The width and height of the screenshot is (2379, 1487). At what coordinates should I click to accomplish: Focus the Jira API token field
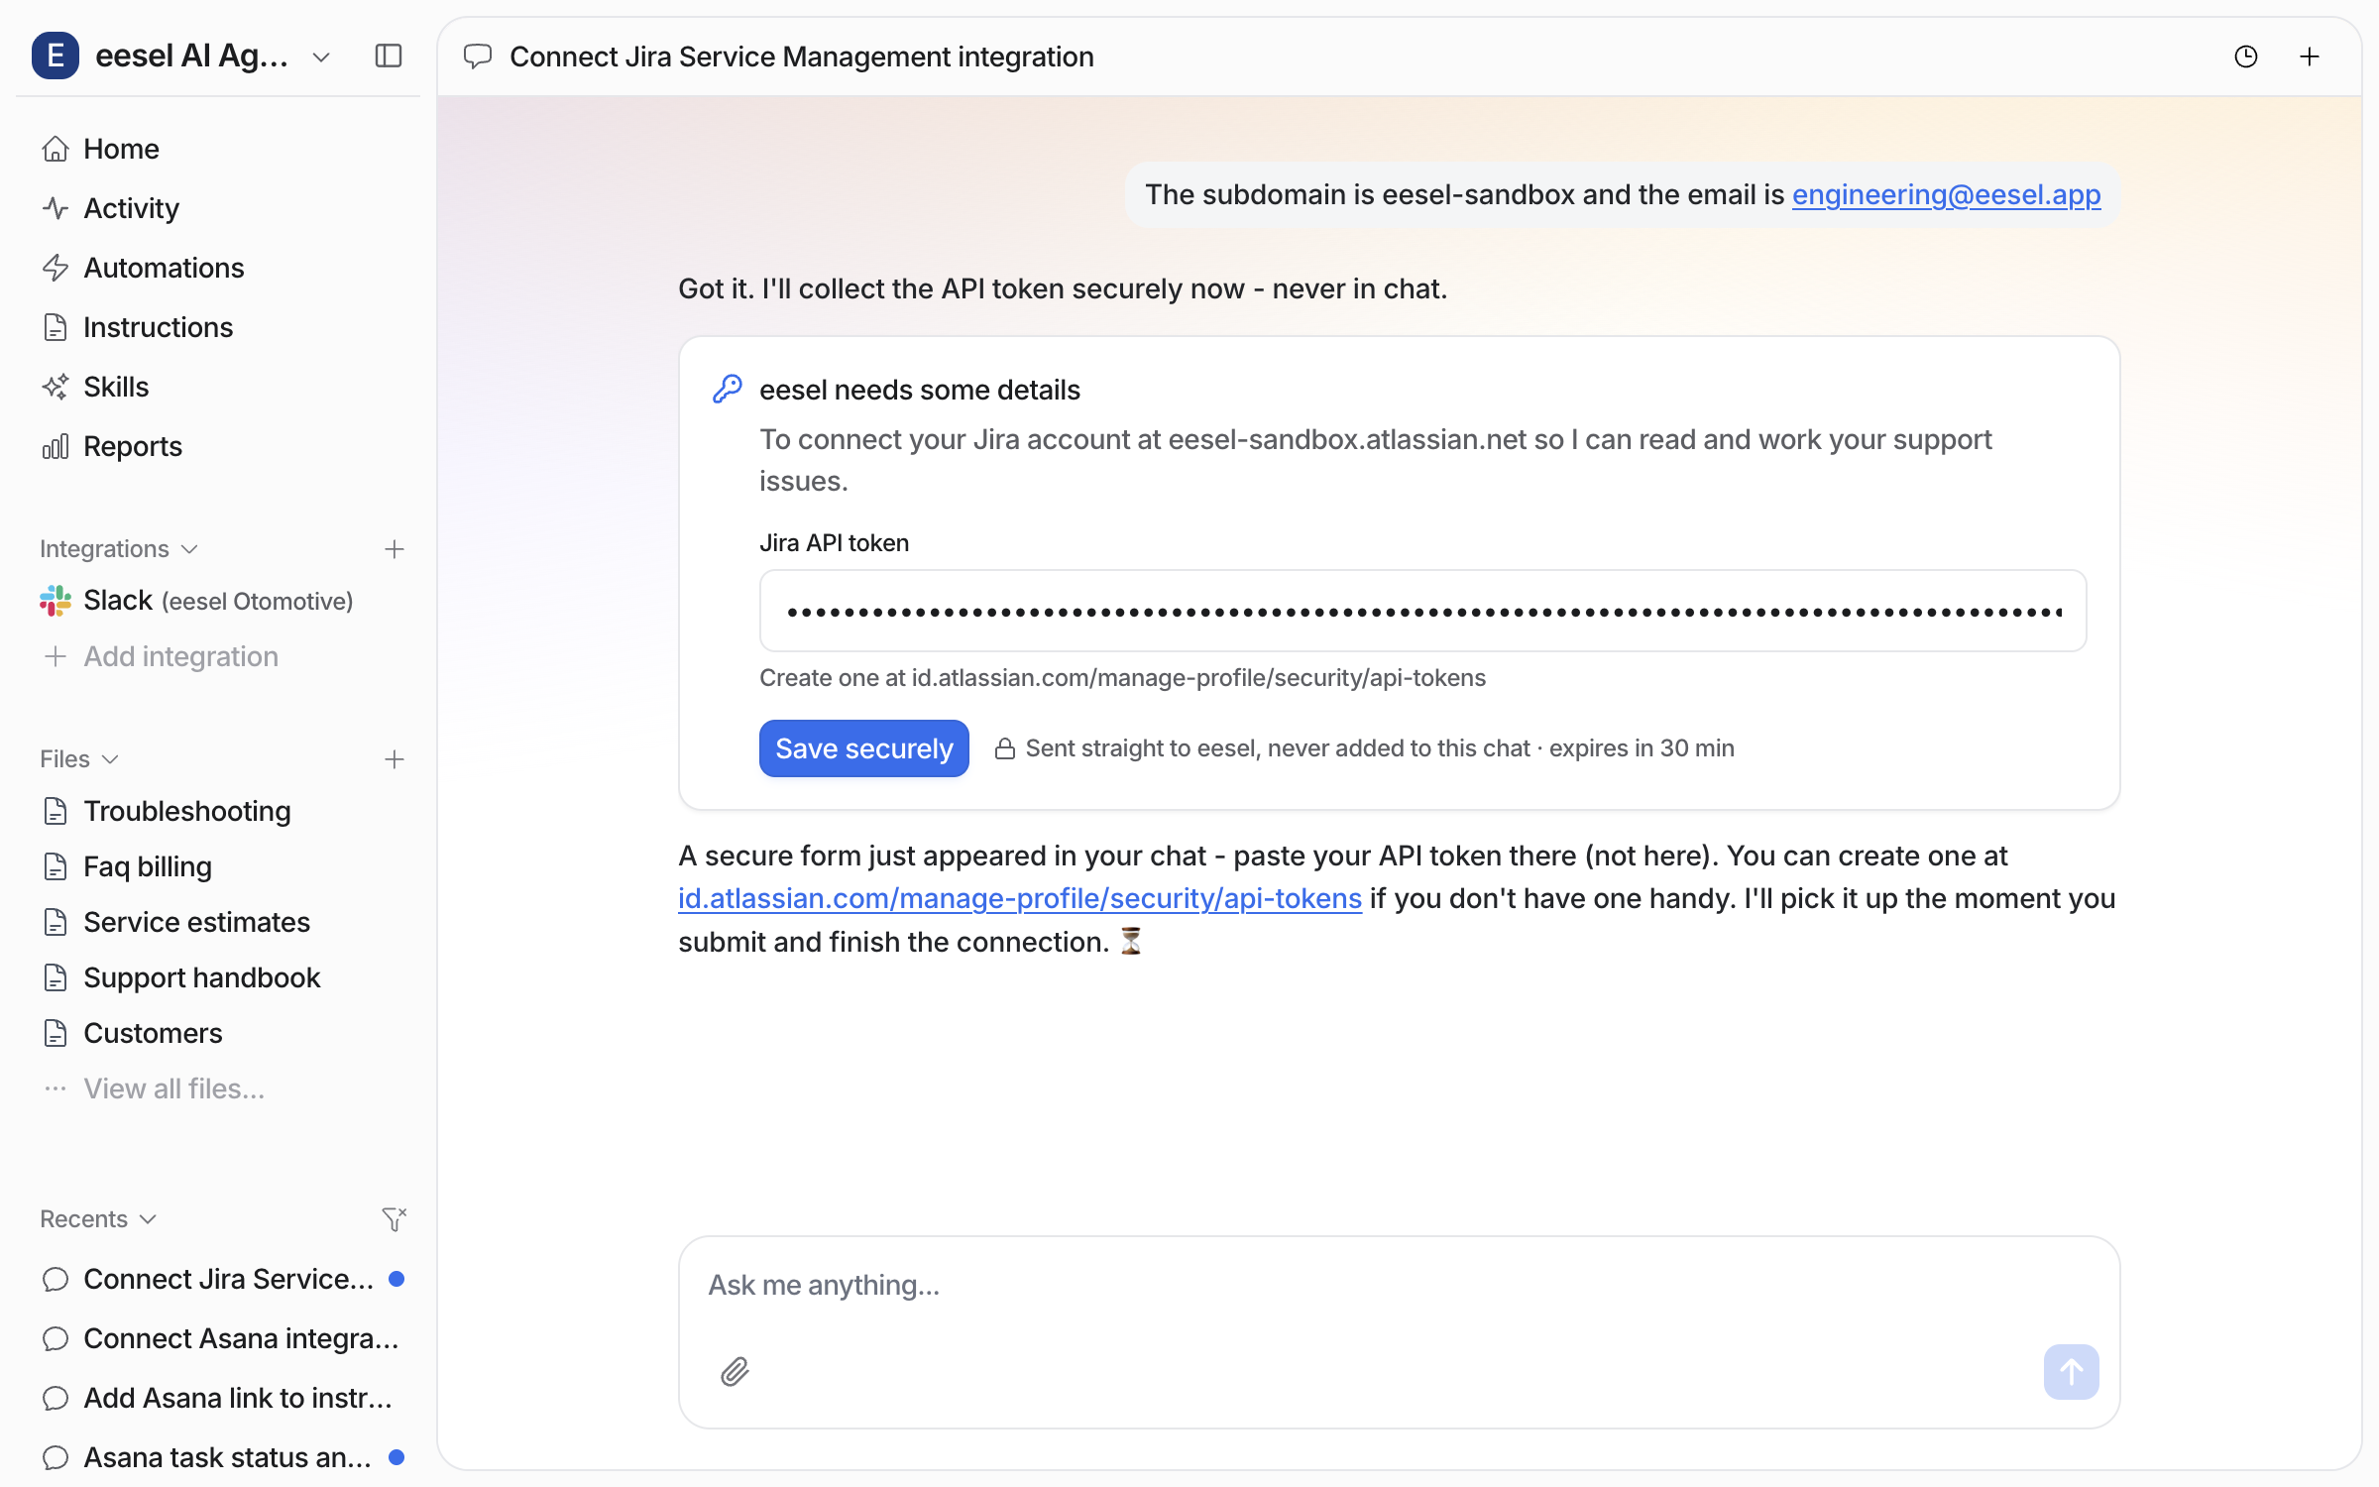[x=1422, y=611]
